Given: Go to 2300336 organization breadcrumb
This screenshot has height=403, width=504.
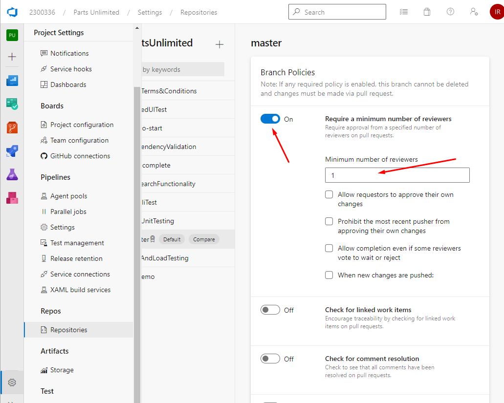Looking at the screenshot, I should click(x=42, y=12).
